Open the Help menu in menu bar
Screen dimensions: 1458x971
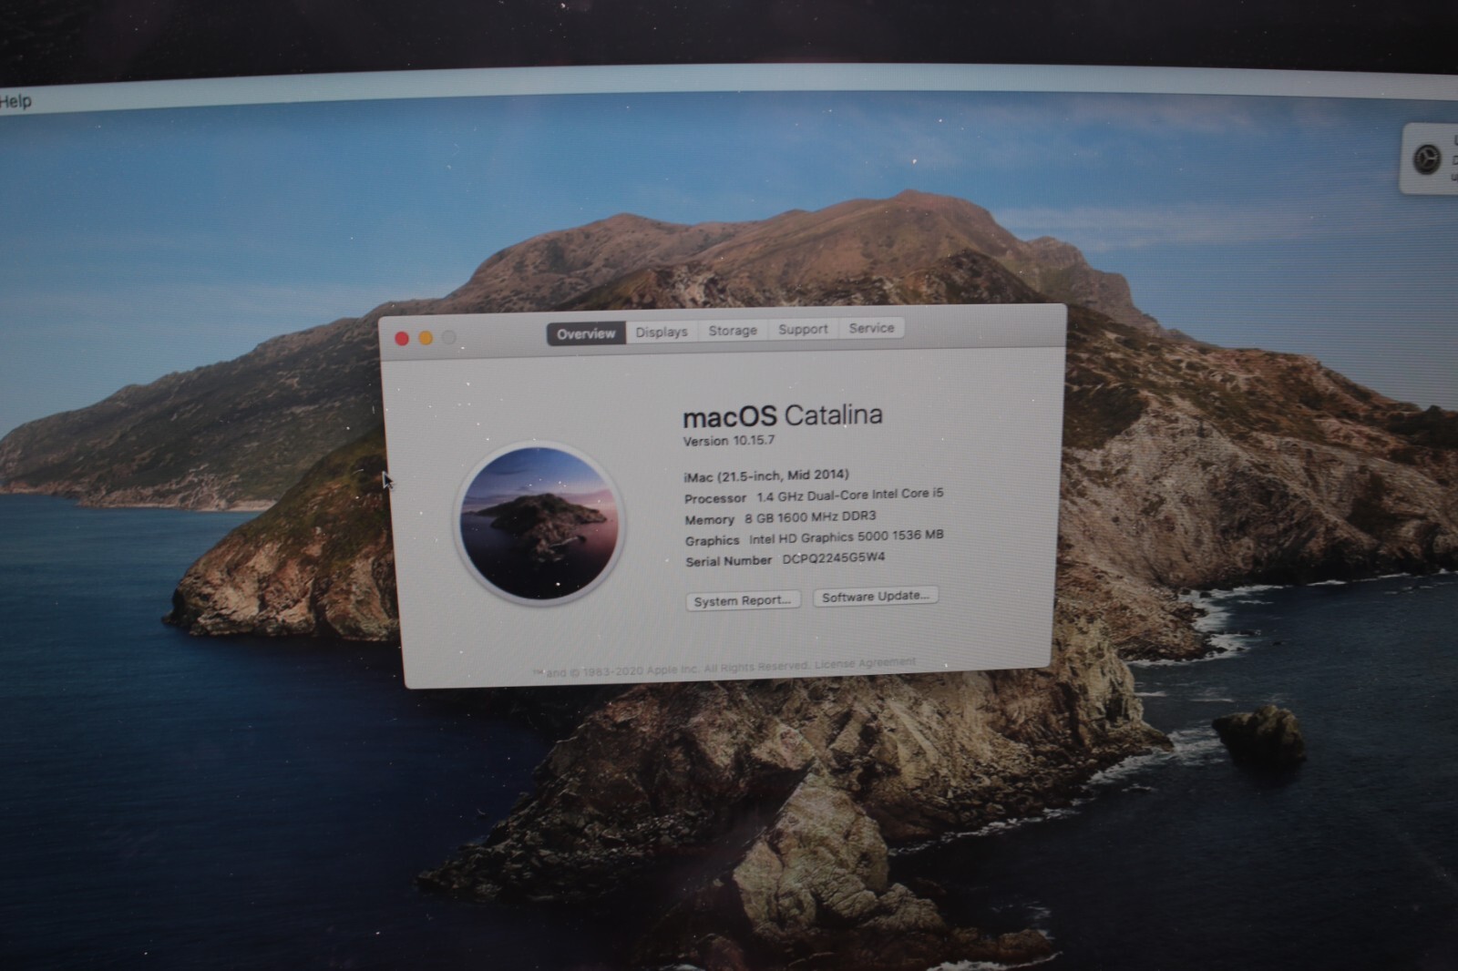pyautogui.click(x=15, y=101)
